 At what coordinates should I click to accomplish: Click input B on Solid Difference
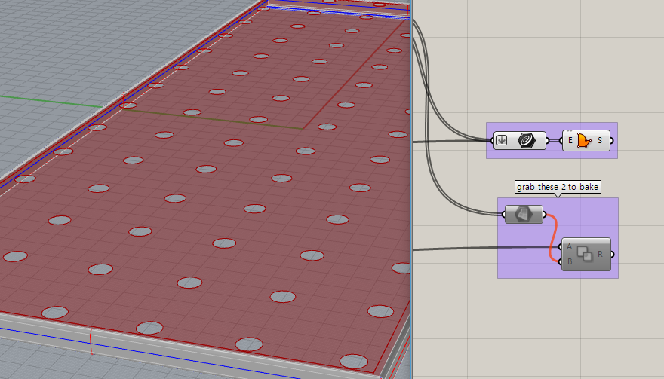point(570,261)
